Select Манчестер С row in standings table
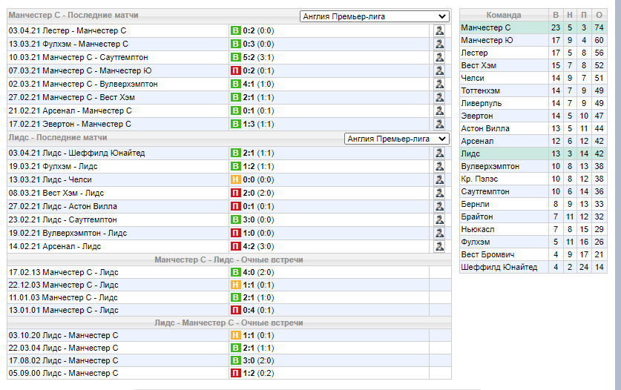Viewport: 621px width, 390px height. pyautogui.click(x=533, y=27)
